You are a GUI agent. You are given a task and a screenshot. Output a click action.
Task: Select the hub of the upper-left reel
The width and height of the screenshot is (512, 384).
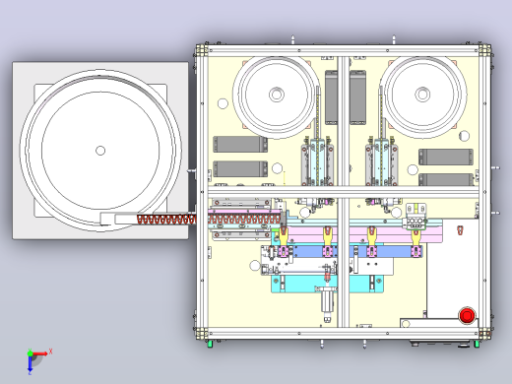pyautogui.click(x=277, y=95)
